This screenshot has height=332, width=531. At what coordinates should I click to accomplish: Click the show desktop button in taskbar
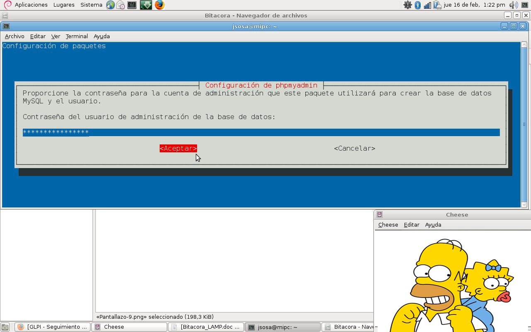(5, 327)
